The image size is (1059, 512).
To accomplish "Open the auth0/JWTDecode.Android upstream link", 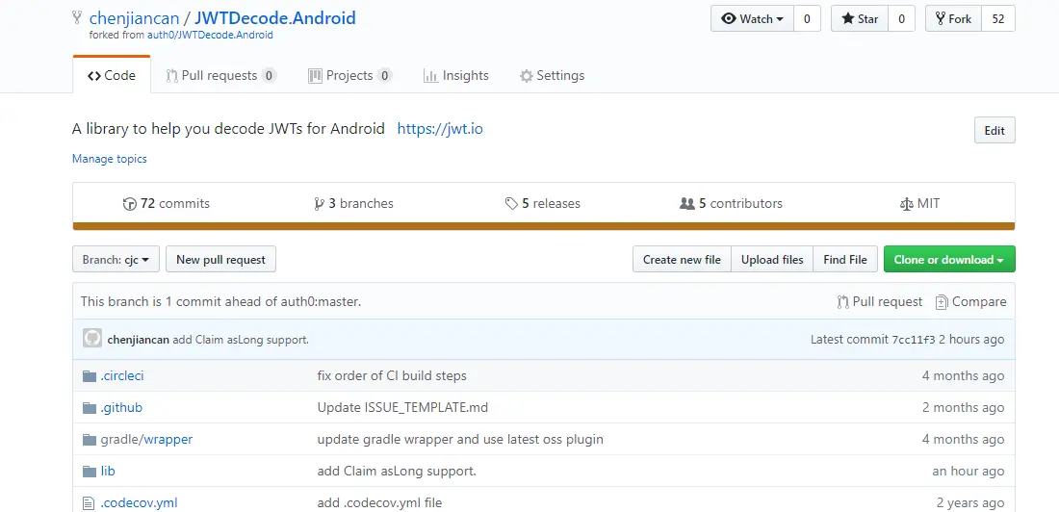I will click(210, 35).
